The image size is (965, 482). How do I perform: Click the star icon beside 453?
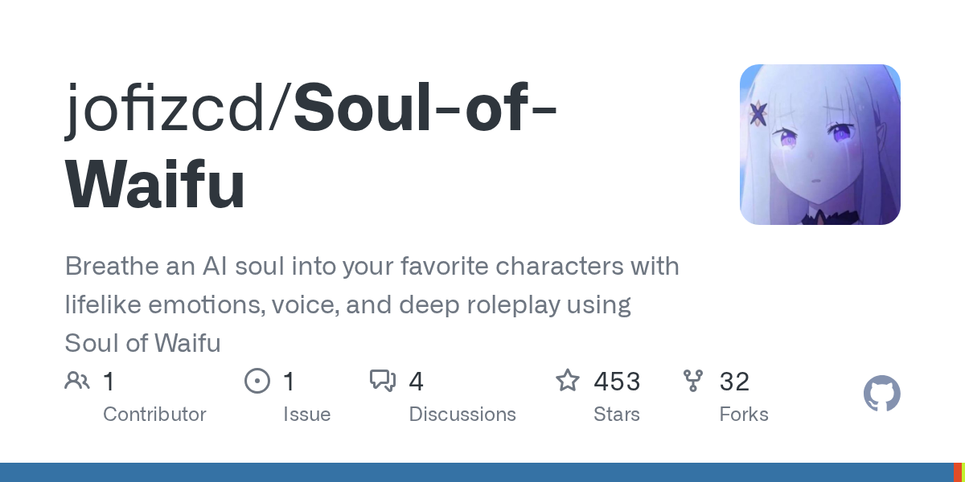[568, 380]
